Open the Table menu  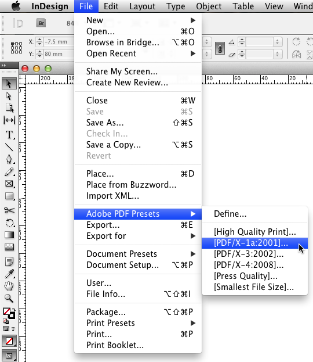point(243,6)
